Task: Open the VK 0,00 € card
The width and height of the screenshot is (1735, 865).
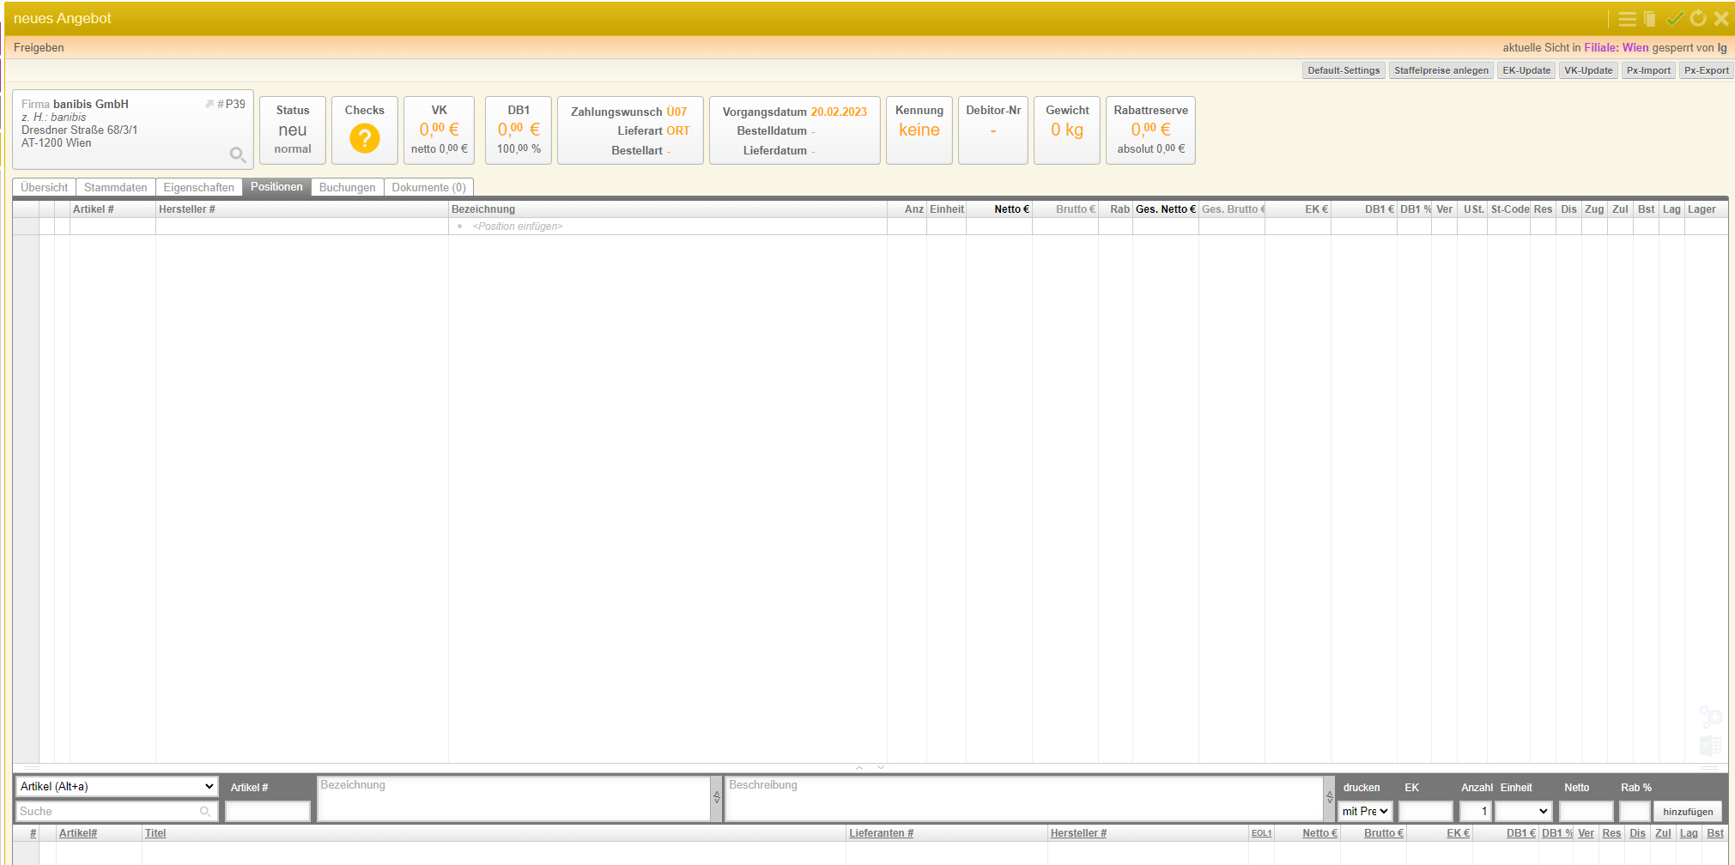Action: point(440,130)
